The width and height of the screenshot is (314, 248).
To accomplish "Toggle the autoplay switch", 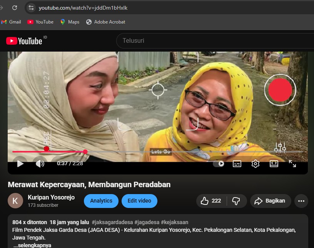I will [219, 164].
